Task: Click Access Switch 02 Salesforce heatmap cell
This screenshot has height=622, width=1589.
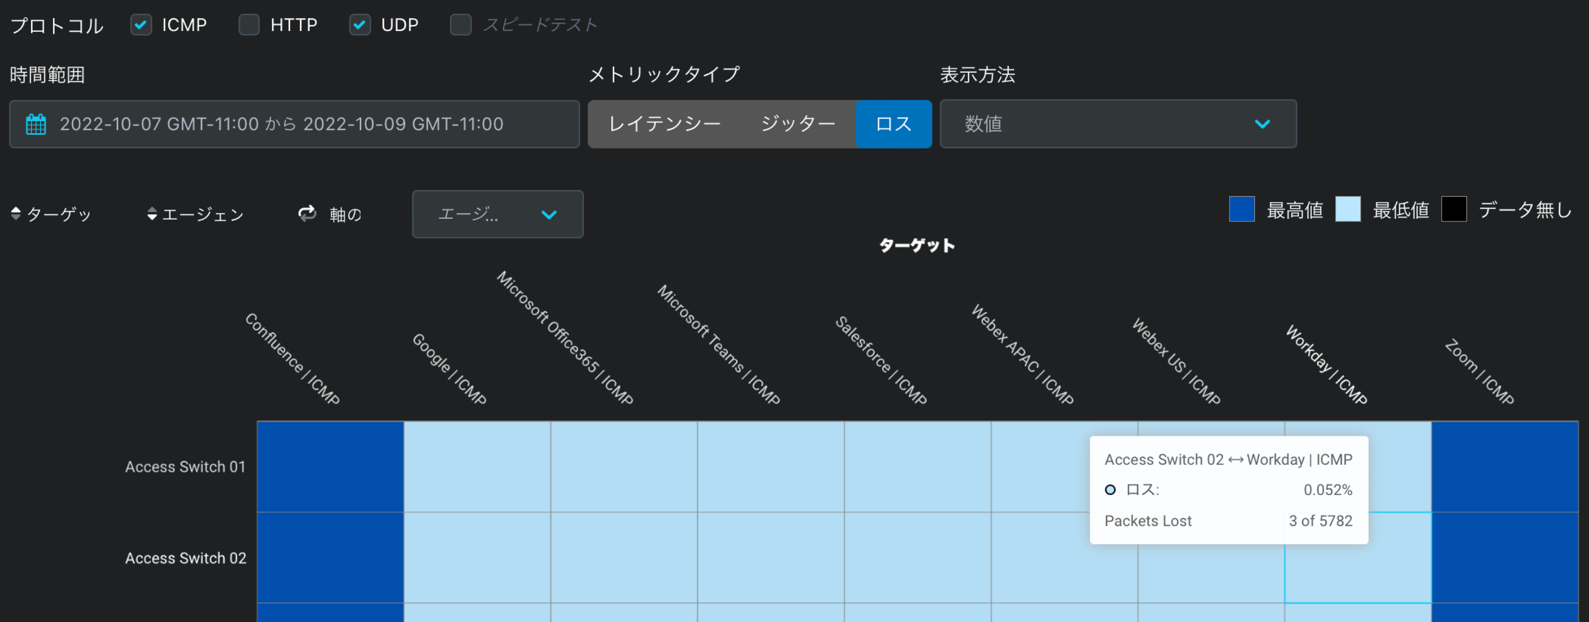Action: pos(918,558)
